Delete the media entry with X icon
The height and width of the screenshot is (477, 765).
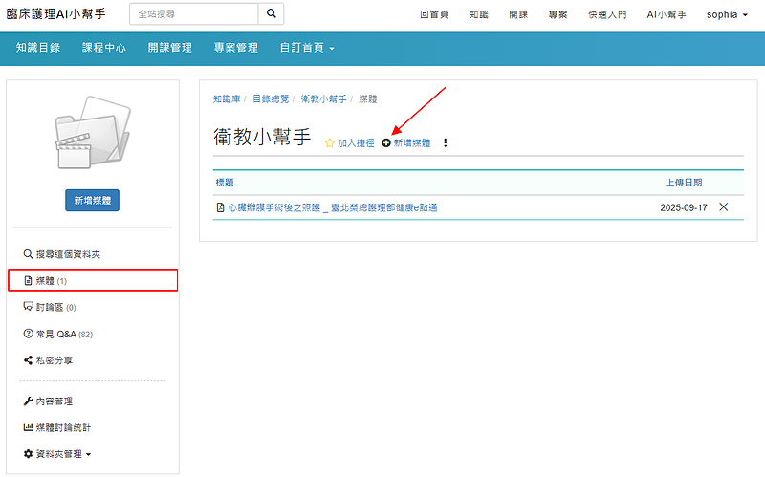pyautogui.click(x=723, y=207)
